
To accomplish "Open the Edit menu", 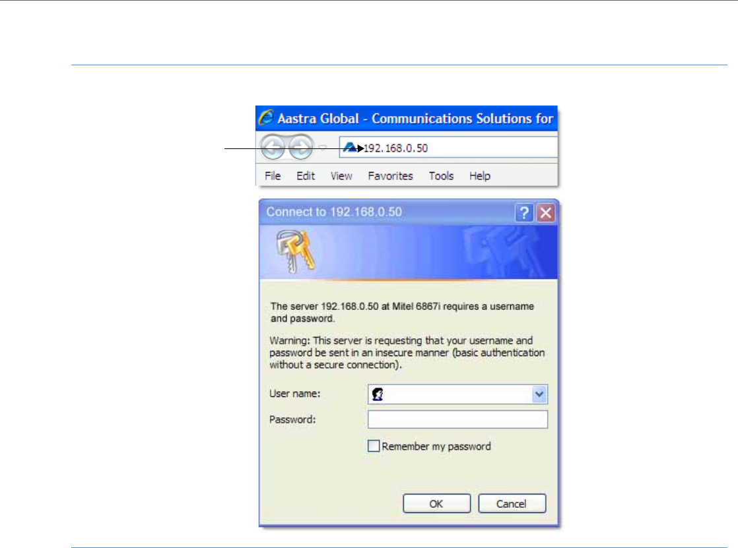I will pyautogui.click(x=306, y=176).
